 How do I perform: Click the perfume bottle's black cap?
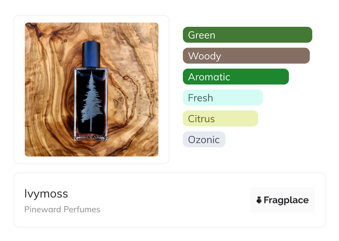91,54
